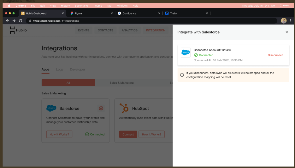Open the Chrome menu in menu bar
Screen dimensions: 295x168
(21, 6)
